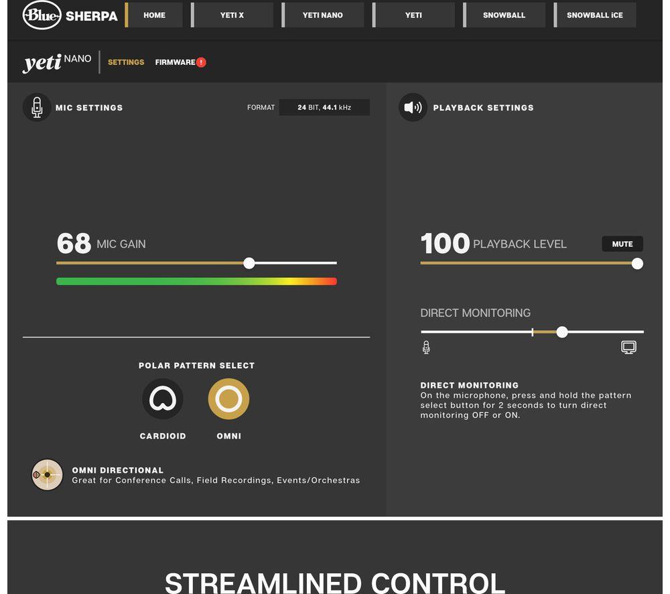Click the speaker icon beside Playback Settings

pyautogui.click(x=413, y=107)
